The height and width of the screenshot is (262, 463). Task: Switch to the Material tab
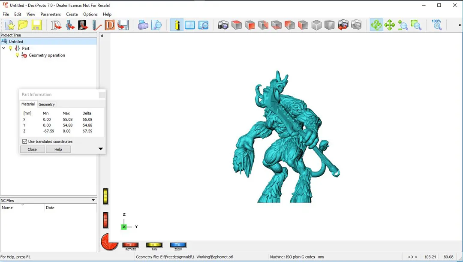point(28,104)
